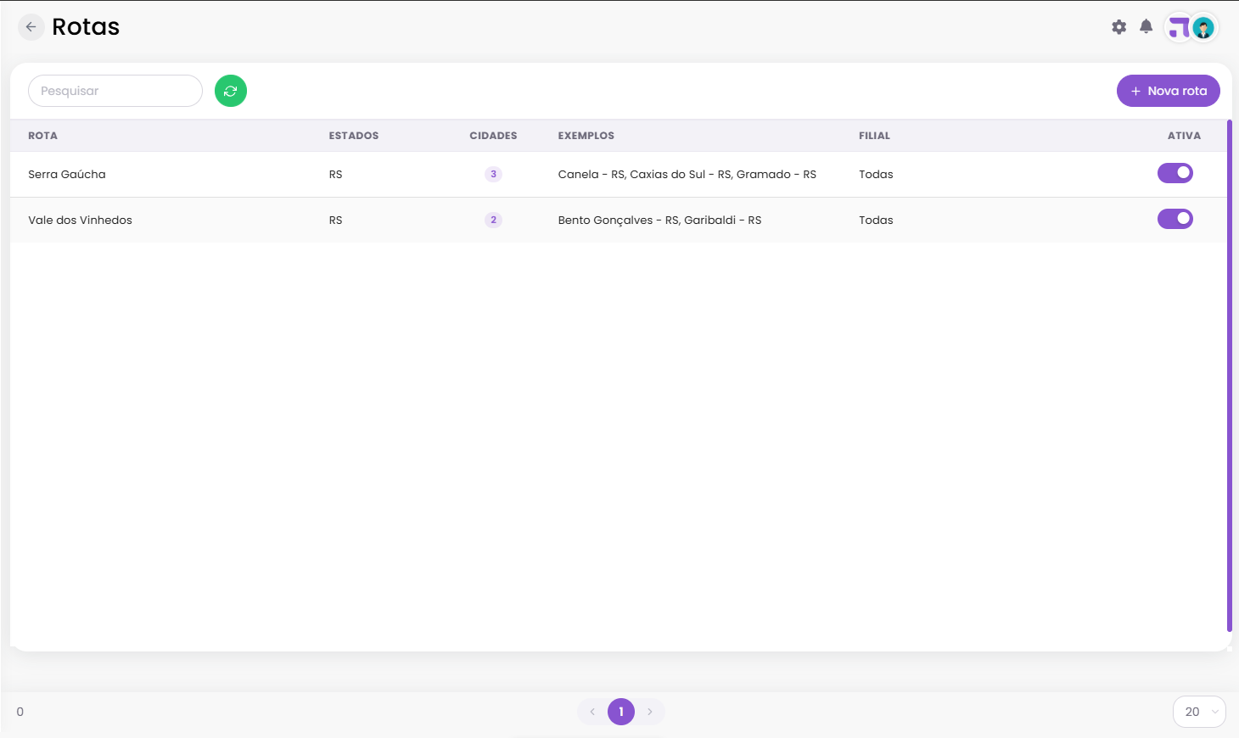Open settings via the gear icon
This screenshot has width=1239, height=738.
1119,27
